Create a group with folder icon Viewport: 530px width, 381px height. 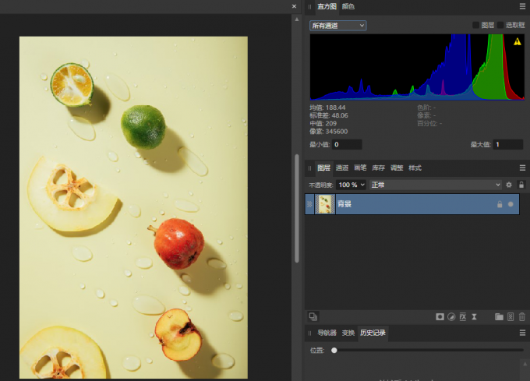(x=499, y=317)
